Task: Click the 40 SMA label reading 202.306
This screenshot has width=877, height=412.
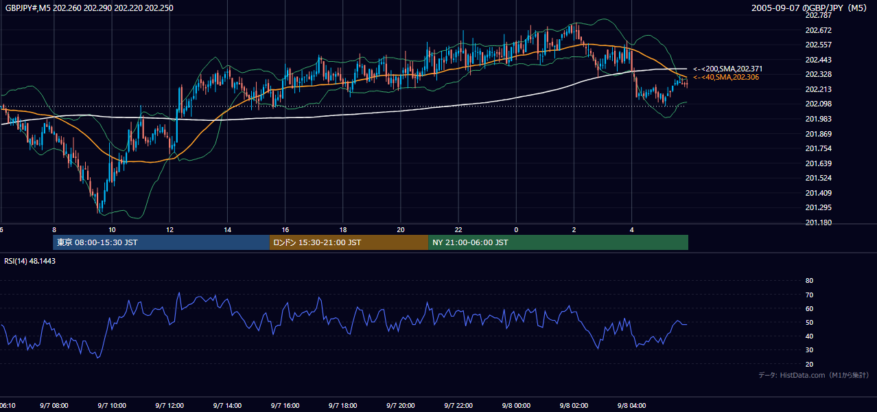Action: [725, 77]
